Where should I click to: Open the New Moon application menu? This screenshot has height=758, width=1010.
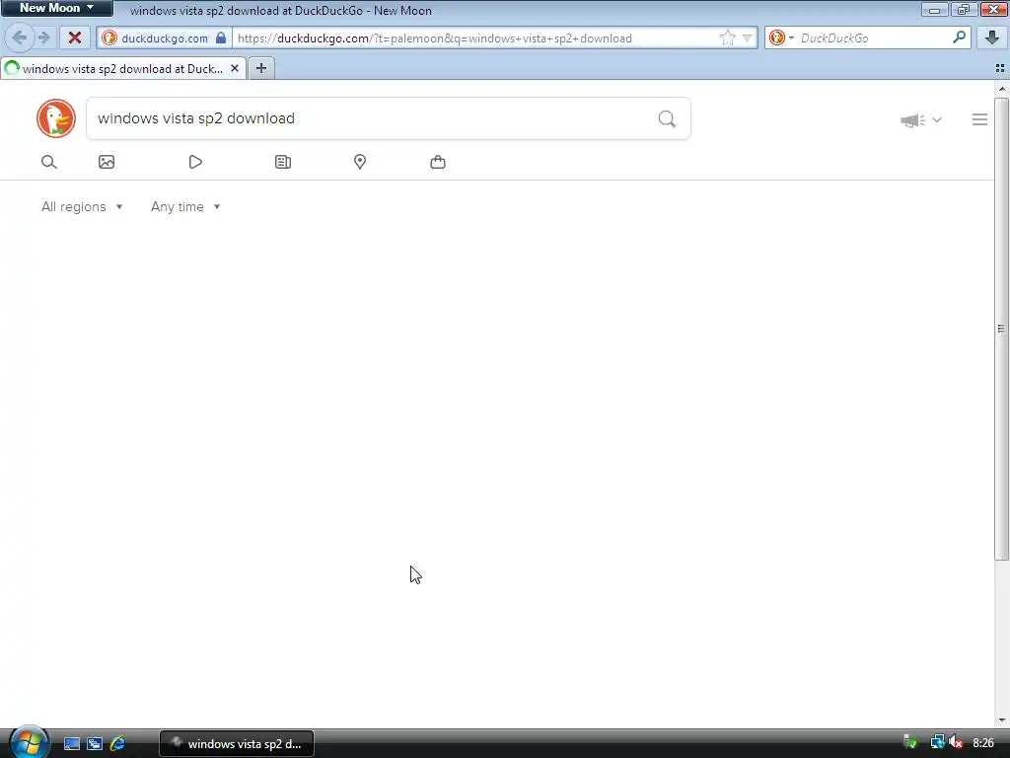56,8
